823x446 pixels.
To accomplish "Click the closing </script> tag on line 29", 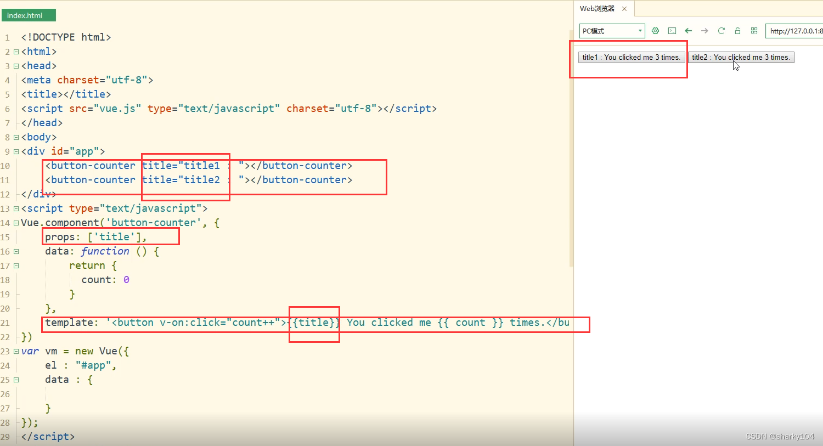I will coord(48,437).
